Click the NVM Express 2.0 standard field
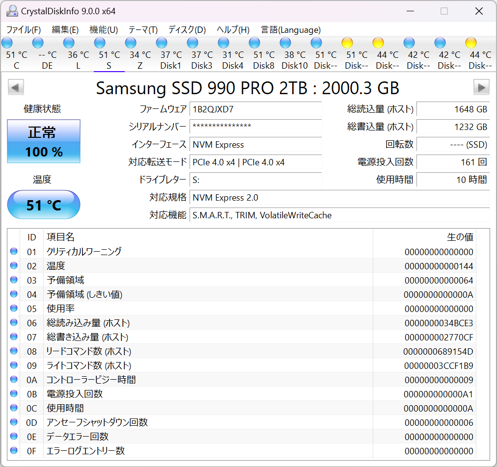Screen dimensions: 497x467 pyautogui.click(x=339, y=198)
